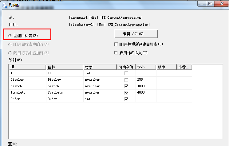229x146 pixels.
Task: Click the 源 column header
Action: [x=27, y=67]
